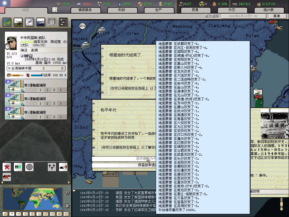289x217 pixels.
Task: Click the three-soldiers reorganize fleet icon
Action: pos(18,167)
